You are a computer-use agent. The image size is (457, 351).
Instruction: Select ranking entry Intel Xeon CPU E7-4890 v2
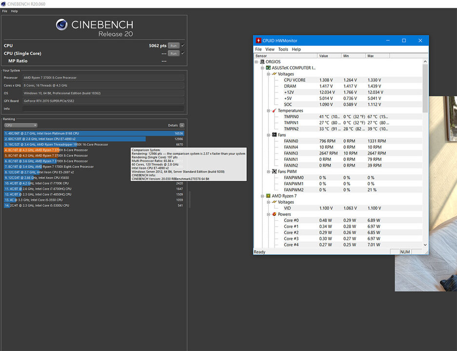tap(94, 139)
